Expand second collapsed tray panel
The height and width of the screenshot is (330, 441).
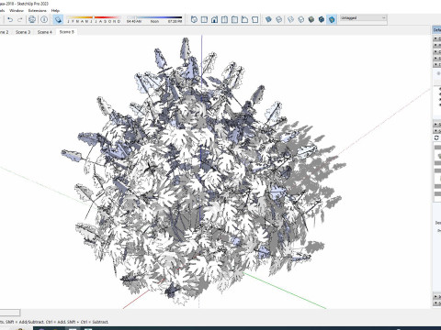click(x=437, y=45)
